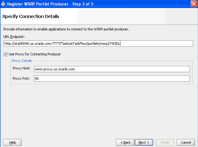Click inside the Proxy Host field
This screenshot has height=147, width=198.
(x=112, y=69)
